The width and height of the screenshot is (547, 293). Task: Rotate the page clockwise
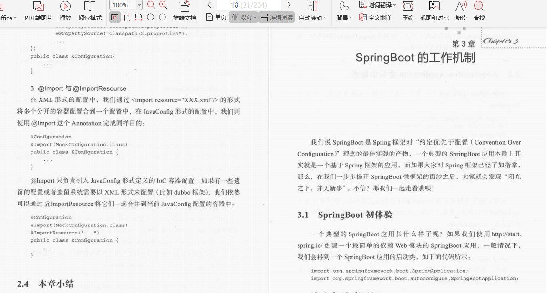(x=150, y=17)
